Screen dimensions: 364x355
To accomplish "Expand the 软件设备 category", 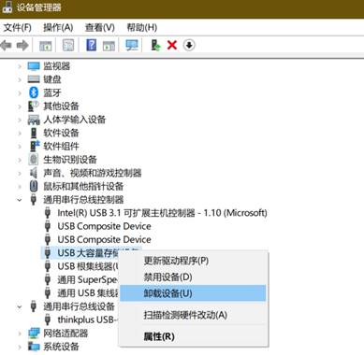I will click(x=20, y=134).
